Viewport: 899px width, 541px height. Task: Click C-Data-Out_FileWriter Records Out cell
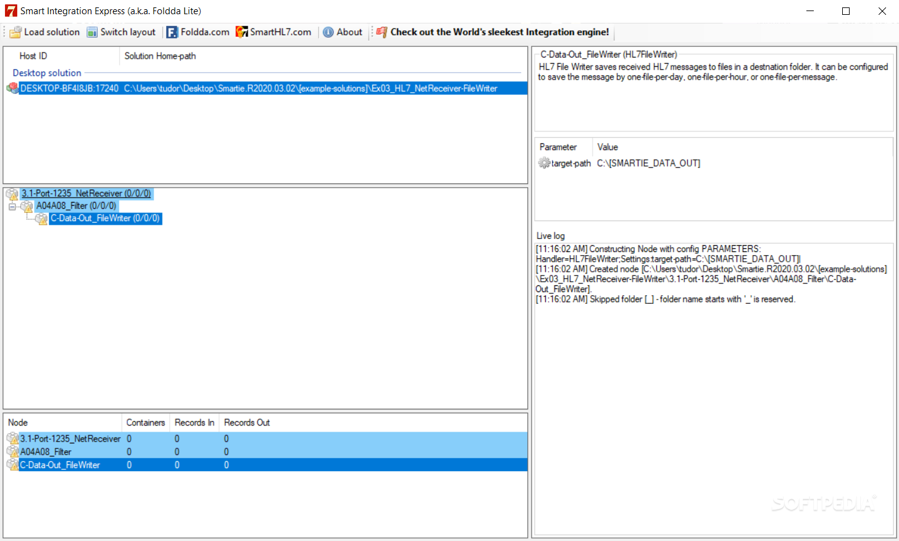pyautogui.click(x=227, y=464)
